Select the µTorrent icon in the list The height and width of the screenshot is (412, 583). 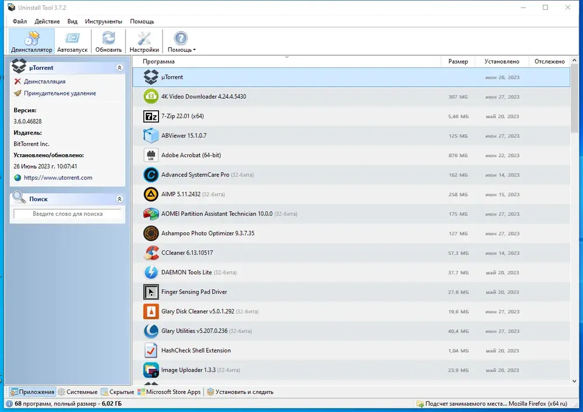pos(151,77)
